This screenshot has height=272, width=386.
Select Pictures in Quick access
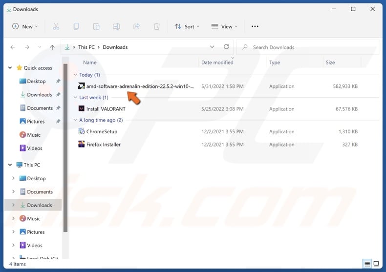pyautogui.click(x=36, y=122)
